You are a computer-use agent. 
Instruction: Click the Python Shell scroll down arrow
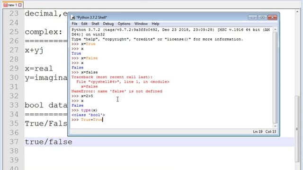[x=275, y=126]
